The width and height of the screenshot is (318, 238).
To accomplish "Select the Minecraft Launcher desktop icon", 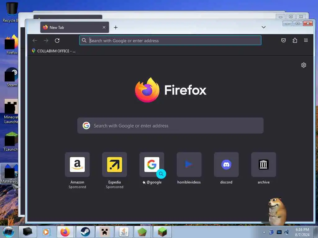I will click(x=11, y=111).
